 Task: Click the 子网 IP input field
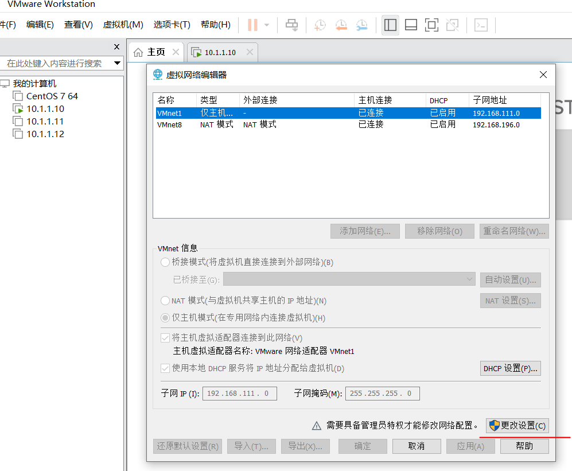coord(240,394)
